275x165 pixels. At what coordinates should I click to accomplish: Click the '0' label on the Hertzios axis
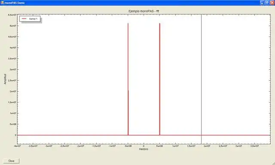tap(144, 146)
